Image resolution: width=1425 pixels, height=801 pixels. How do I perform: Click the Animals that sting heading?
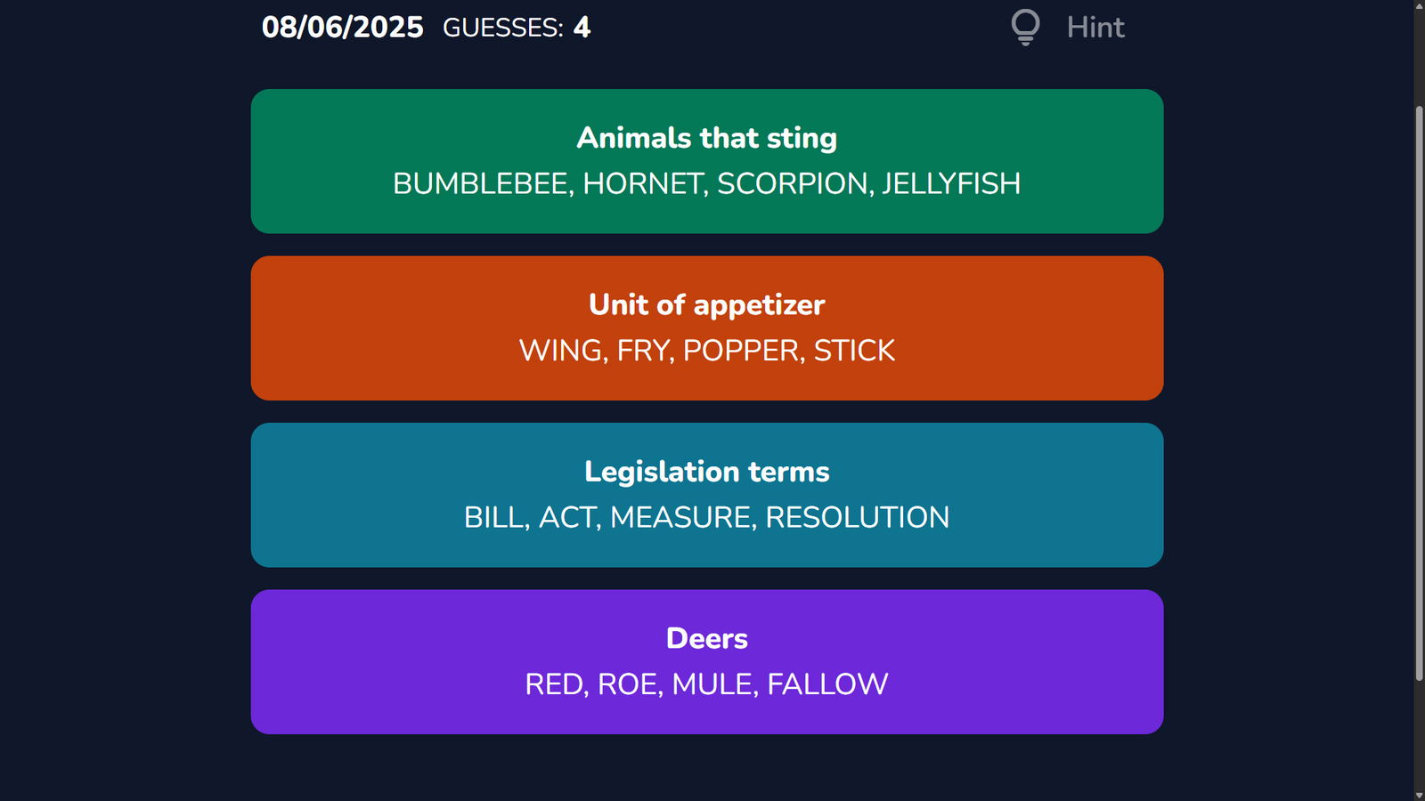coord(707,138)
